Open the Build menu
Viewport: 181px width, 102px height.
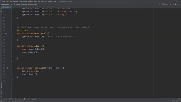click(35, 1)
